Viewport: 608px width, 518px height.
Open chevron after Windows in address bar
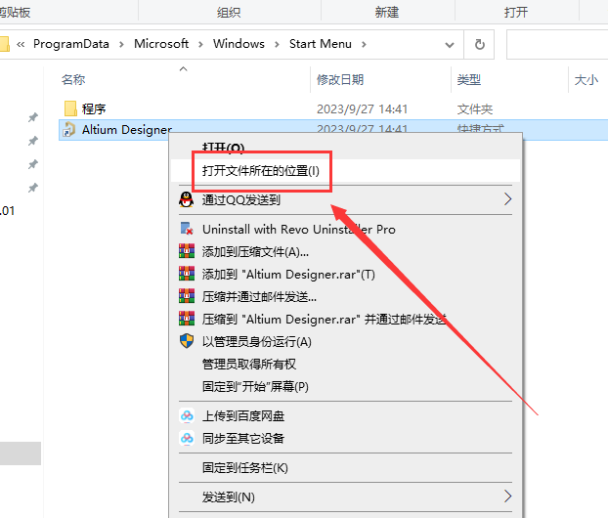pyautogui.click(x=277, y=44)
